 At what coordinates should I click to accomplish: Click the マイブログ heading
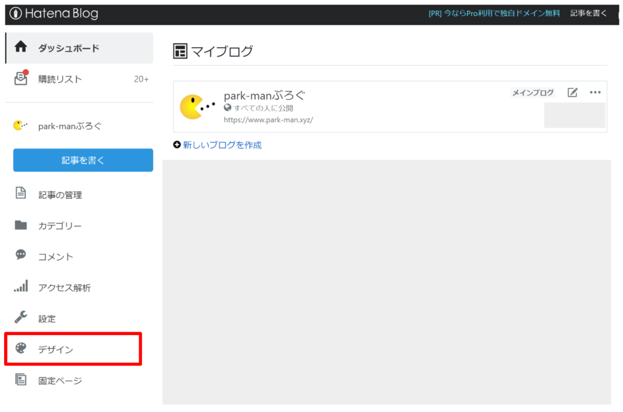pyautogui.click(x=222, y=51)
